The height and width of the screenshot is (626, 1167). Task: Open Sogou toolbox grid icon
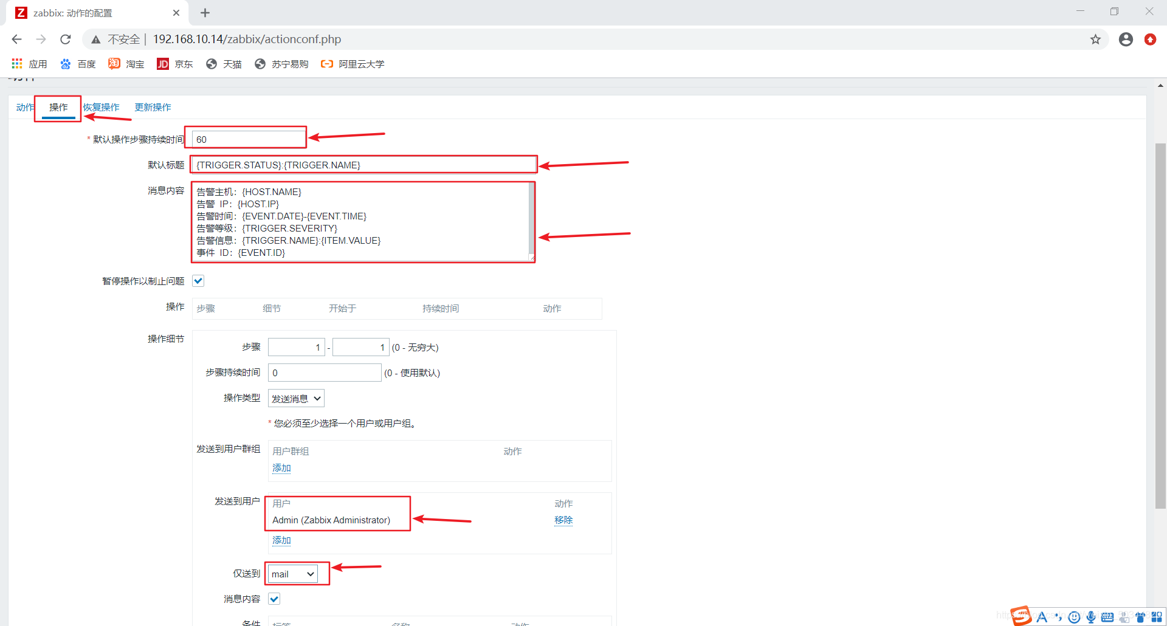coord(1157,617)
